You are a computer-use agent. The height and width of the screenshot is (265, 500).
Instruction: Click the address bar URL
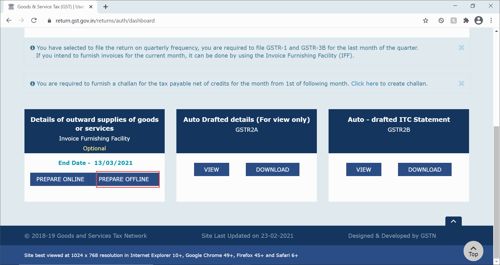(x=105, y=21)
